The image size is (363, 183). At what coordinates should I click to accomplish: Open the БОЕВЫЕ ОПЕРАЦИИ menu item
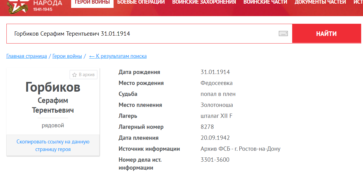click(x=141, y=2)
